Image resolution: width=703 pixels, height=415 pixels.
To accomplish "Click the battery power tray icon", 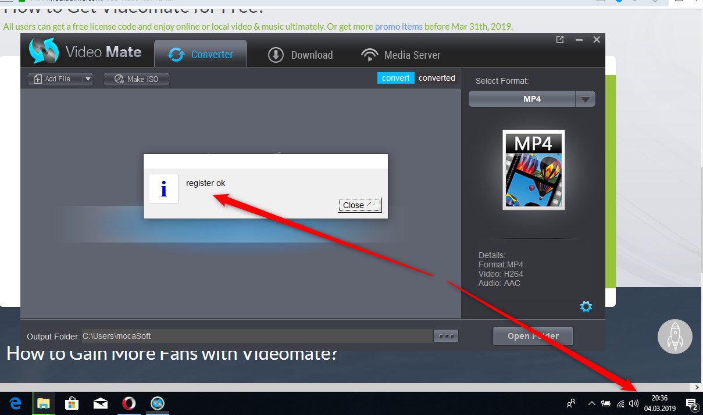I will click(605, 403).
